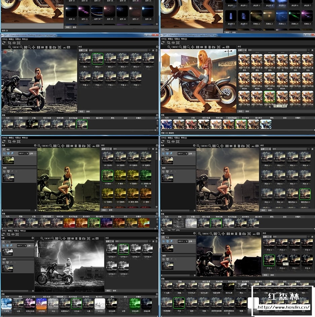Switch to the 参数 tab in the 锐化 presets window
The image size is (315, 317).
[x=88, y=111]
